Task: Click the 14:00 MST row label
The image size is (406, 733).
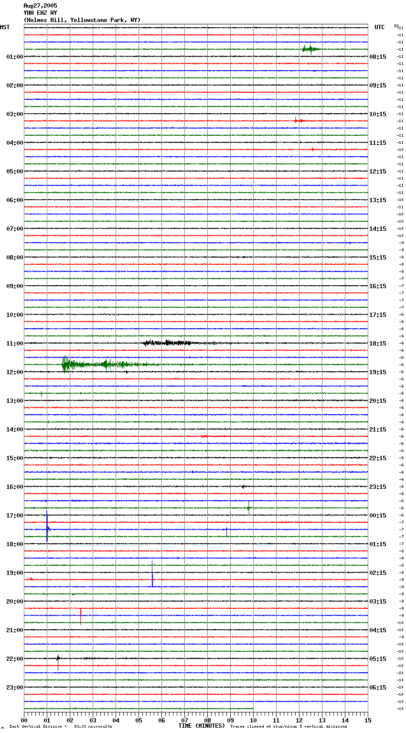Action: point(15,430)
